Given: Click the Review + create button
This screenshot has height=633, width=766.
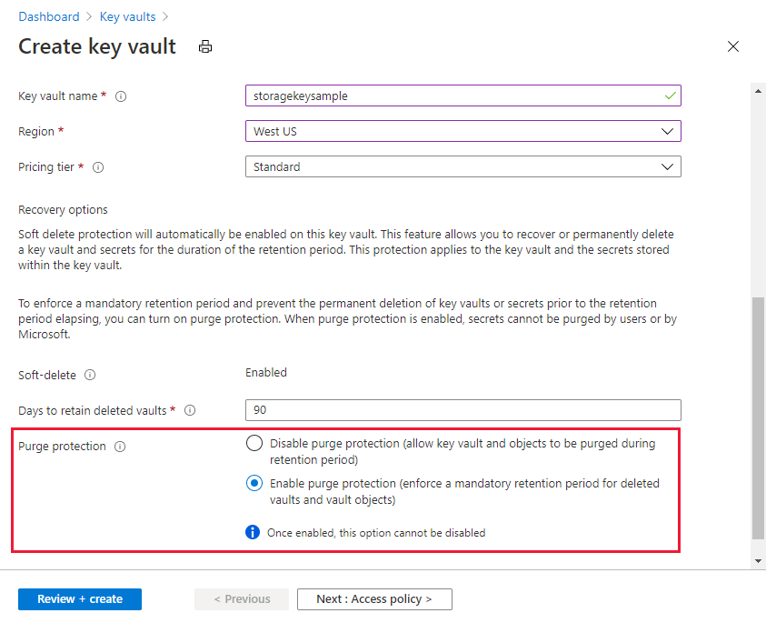Looking at the screenshot, I should tap(79, 599).
